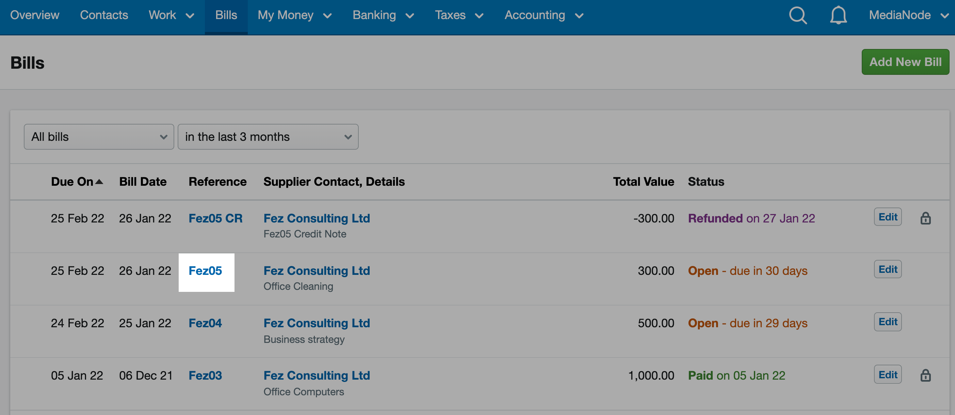Expand the Taxes menu
This screenshot has width=955, height=415.
pyautogui.click(x=459, y=15)
